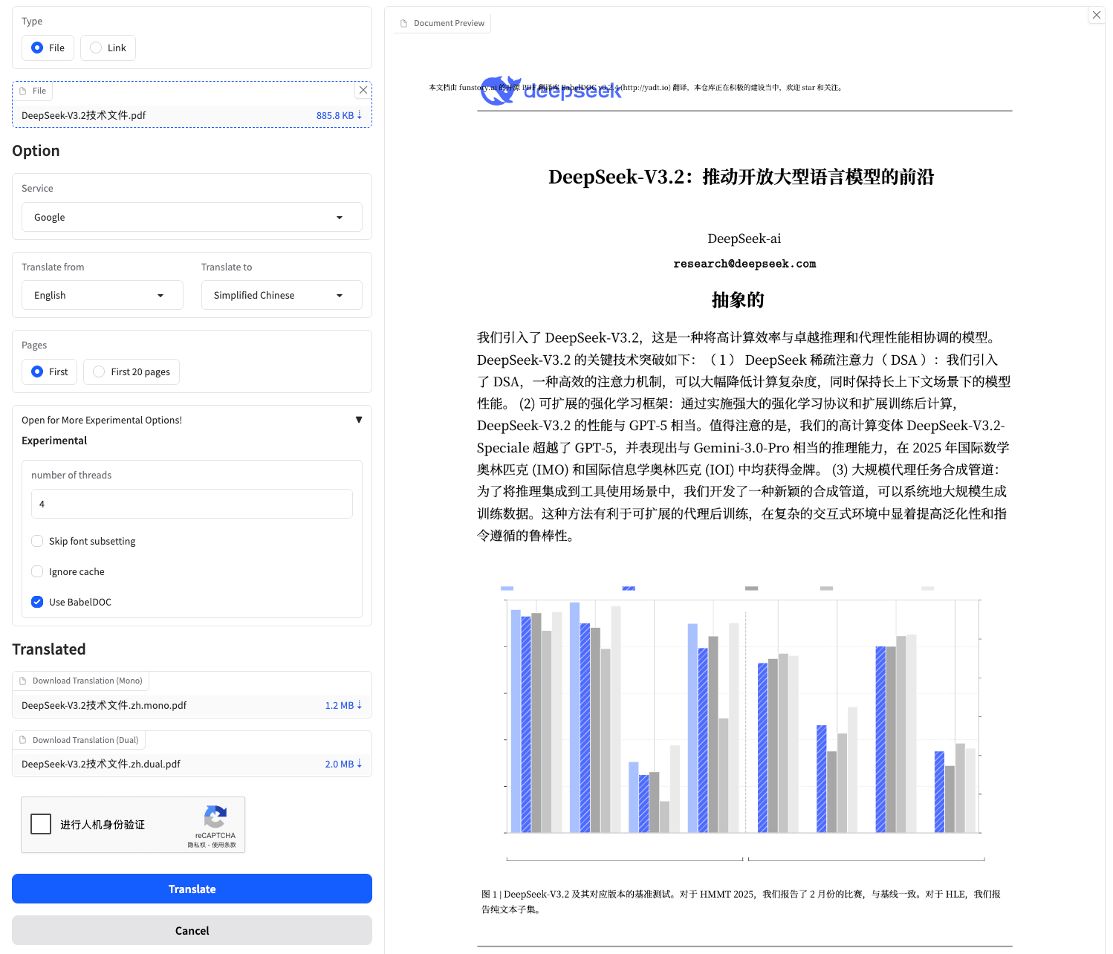Screen dimensions: 1113x954
Task: Select the File type radio button
Action: pyautogui.click(x=37, y=48)
